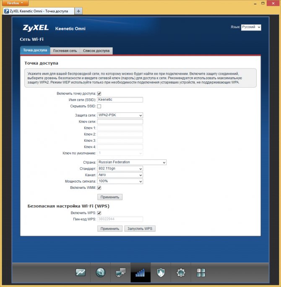Select the 'ZyXEL Keenetic Omni' browser tab
This screenshot has height=287, width=281.
pos(39,11)
